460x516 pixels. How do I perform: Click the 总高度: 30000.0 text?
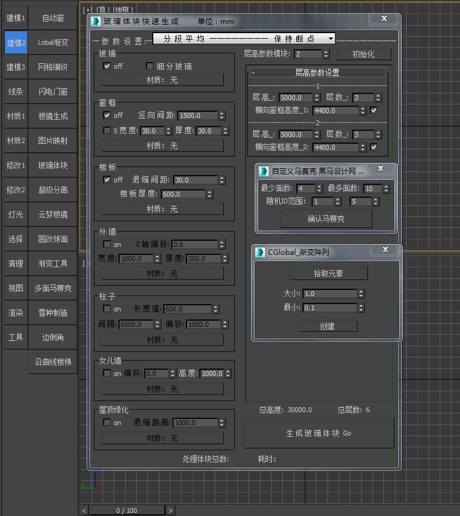pyautogui.click(x=285, y=410)
